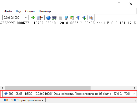Open the Помощь menu
This screenshot has width=137, height=103.
(45, 11)
